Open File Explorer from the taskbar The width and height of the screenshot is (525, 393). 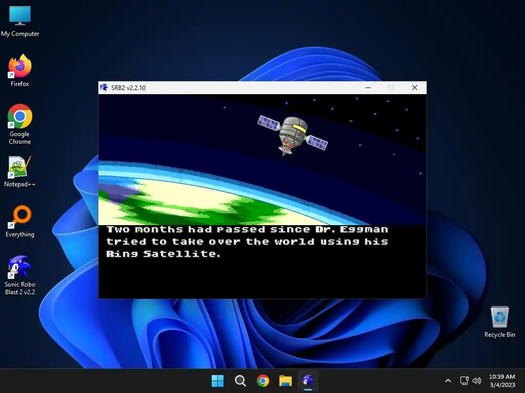pyautogui.click(x=286, y=381)
